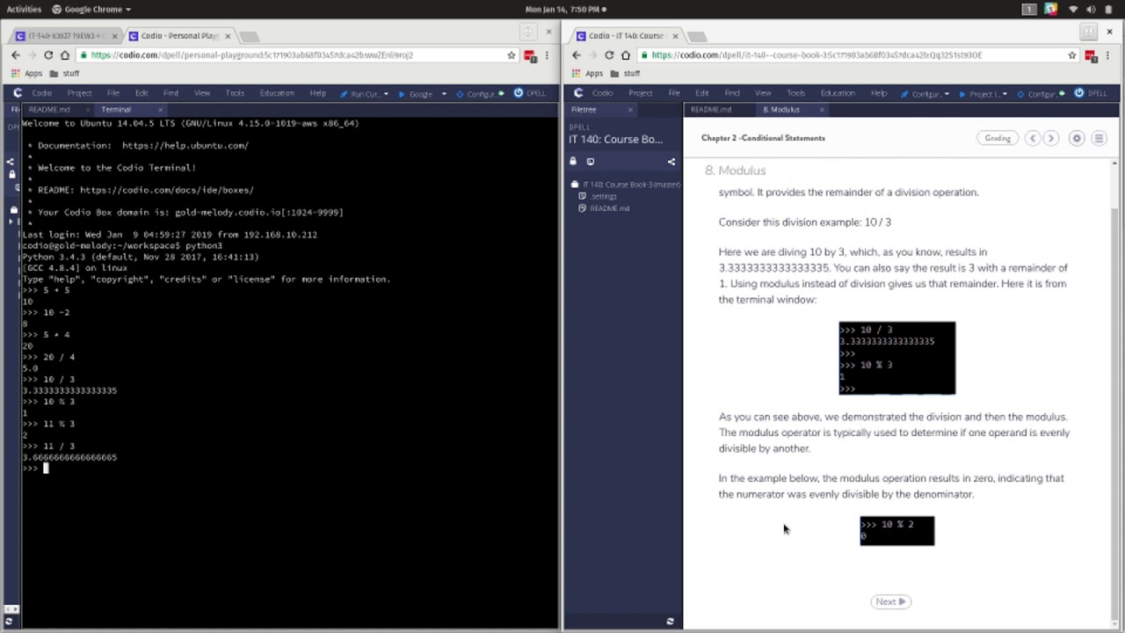Close the 8. Modulus tab
This screenshot has height=633, width=1125.
coord(822,110)
